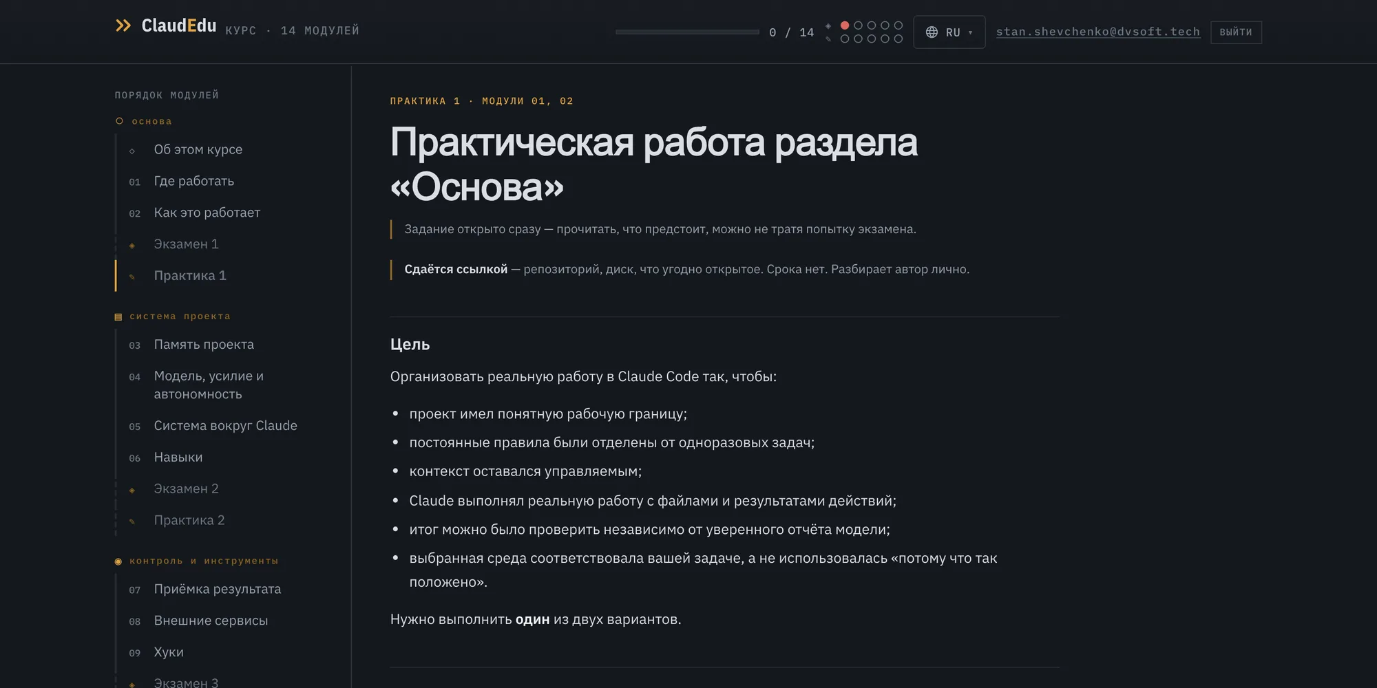Open module 02 'Как это работает'
The image size is (1377, 688).
coord(207,213)
